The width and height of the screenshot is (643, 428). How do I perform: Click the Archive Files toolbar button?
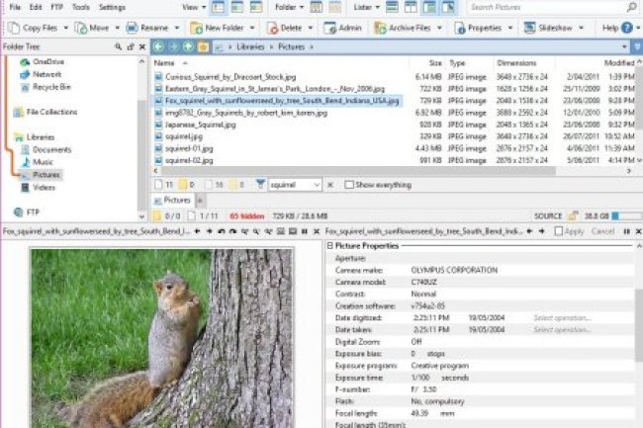[x=403, y=28]
